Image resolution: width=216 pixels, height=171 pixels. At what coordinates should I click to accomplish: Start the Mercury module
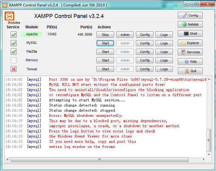click(105, 60)
